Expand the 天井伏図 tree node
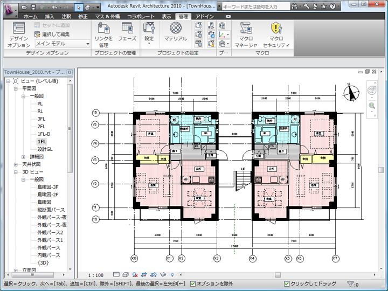The width and height of the screenshot is (388, 291). pyautogui.click(x=16, y=164)
